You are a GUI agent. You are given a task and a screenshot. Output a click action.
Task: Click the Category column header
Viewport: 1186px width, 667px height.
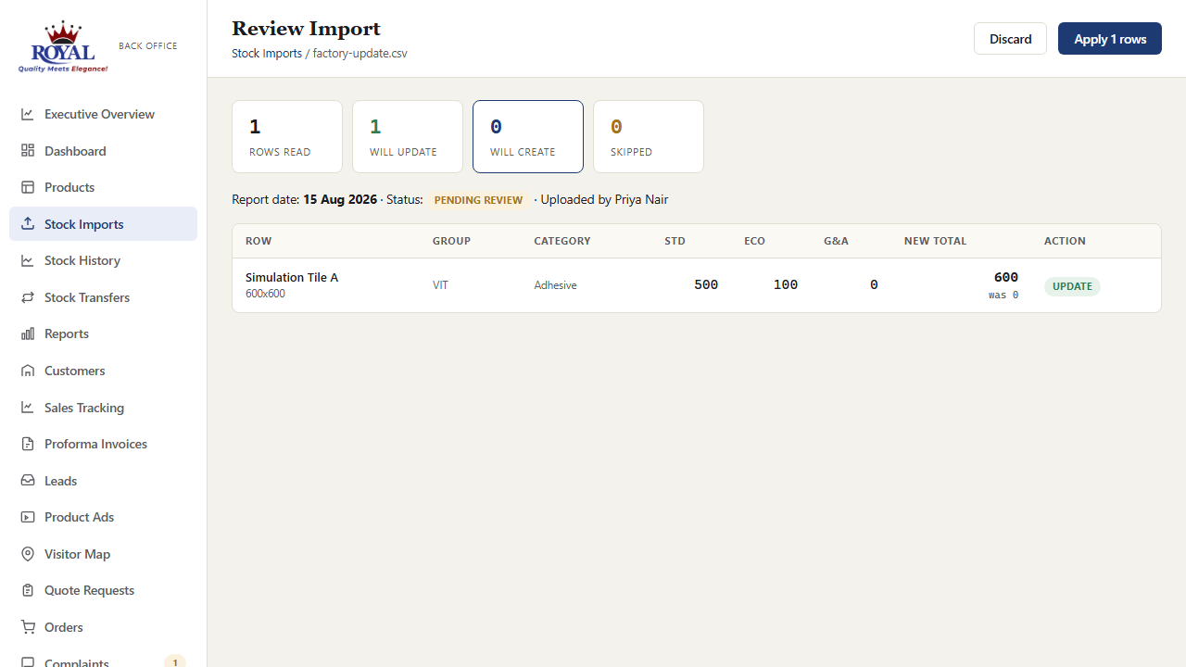coord(562,241)
